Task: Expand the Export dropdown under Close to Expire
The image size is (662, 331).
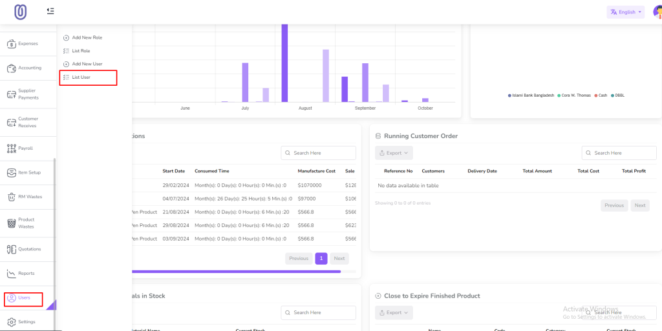Action: tap(394, 312)
